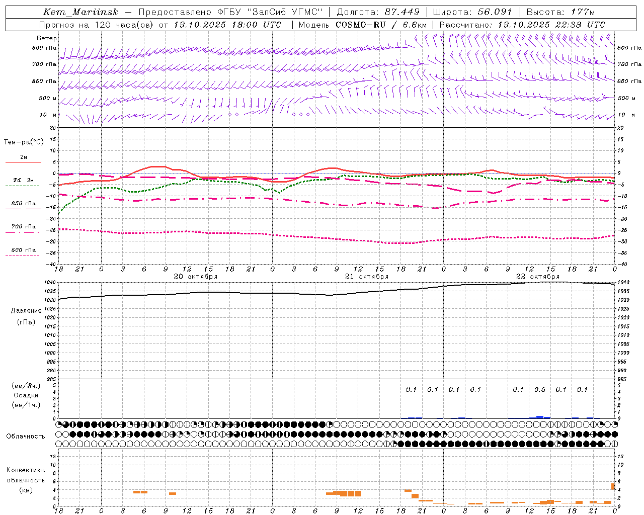This screenshot has width=644, height=515.
Task: Click the right 500 м wind level label
Action: coord(627,98)
